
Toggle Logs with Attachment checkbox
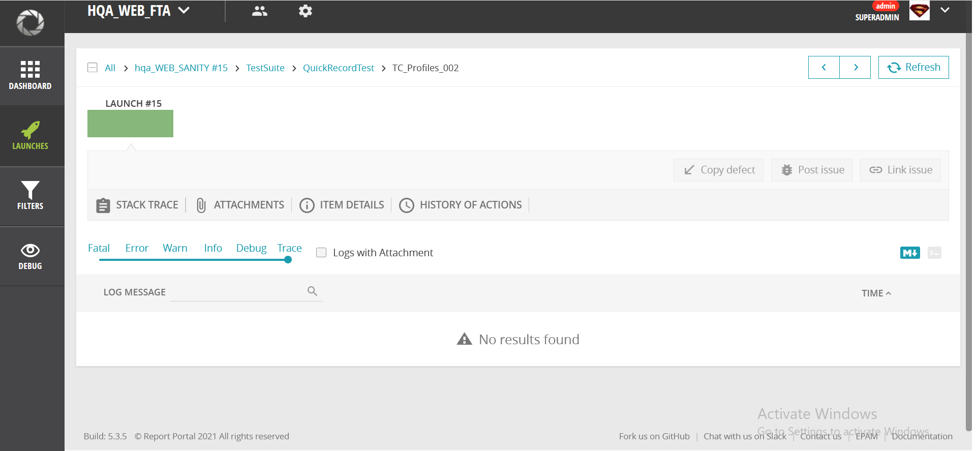pyautogui.click(x=321, y=253)
